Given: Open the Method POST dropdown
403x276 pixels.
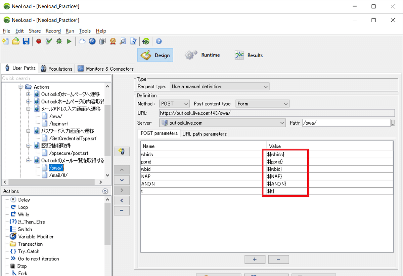Looking at the screenshot, I should pos(175,104).
